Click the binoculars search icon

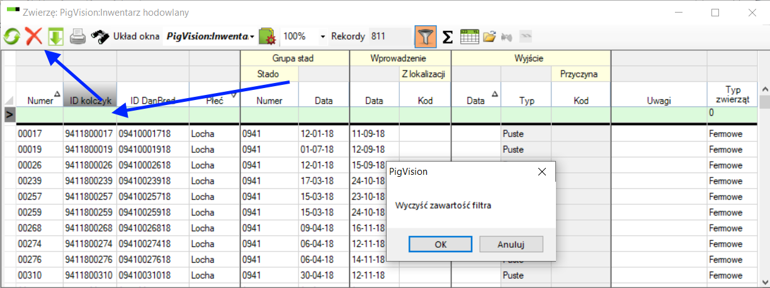click(x=99, y=36)
